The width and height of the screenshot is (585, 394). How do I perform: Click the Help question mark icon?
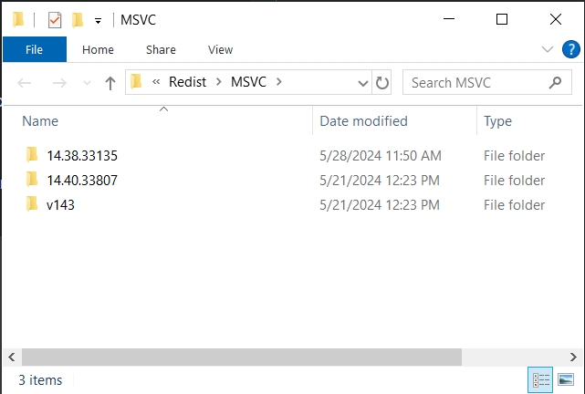pos(572,50)
